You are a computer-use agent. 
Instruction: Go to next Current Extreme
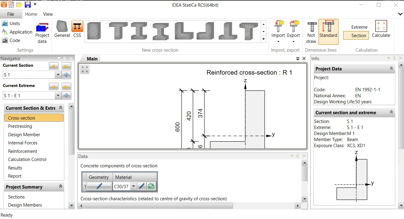[x=66, y=87]
